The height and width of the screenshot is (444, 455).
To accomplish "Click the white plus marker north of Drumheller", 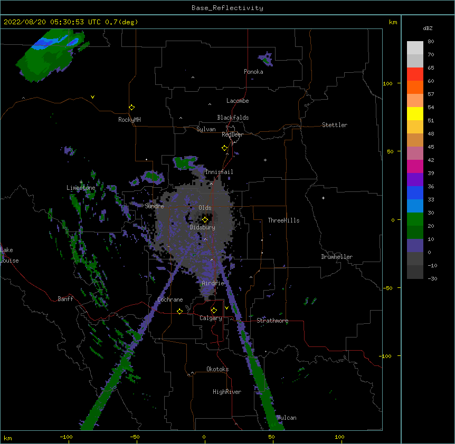I will (323, 198).
